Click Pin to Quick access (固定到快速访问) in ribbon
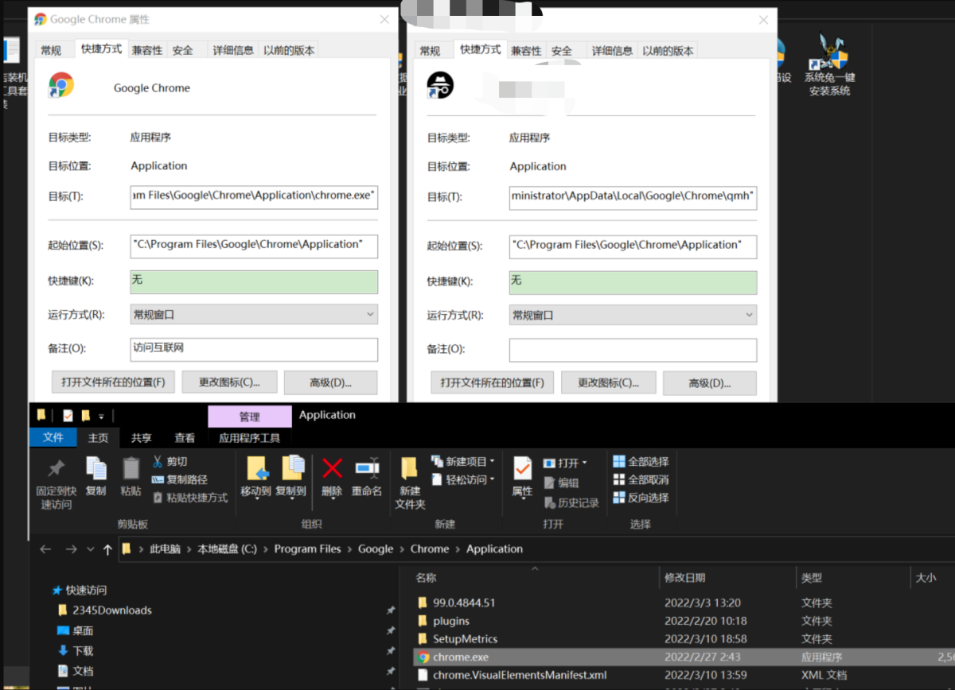Viewport: 955px width, 690px height. click(55, 483)
